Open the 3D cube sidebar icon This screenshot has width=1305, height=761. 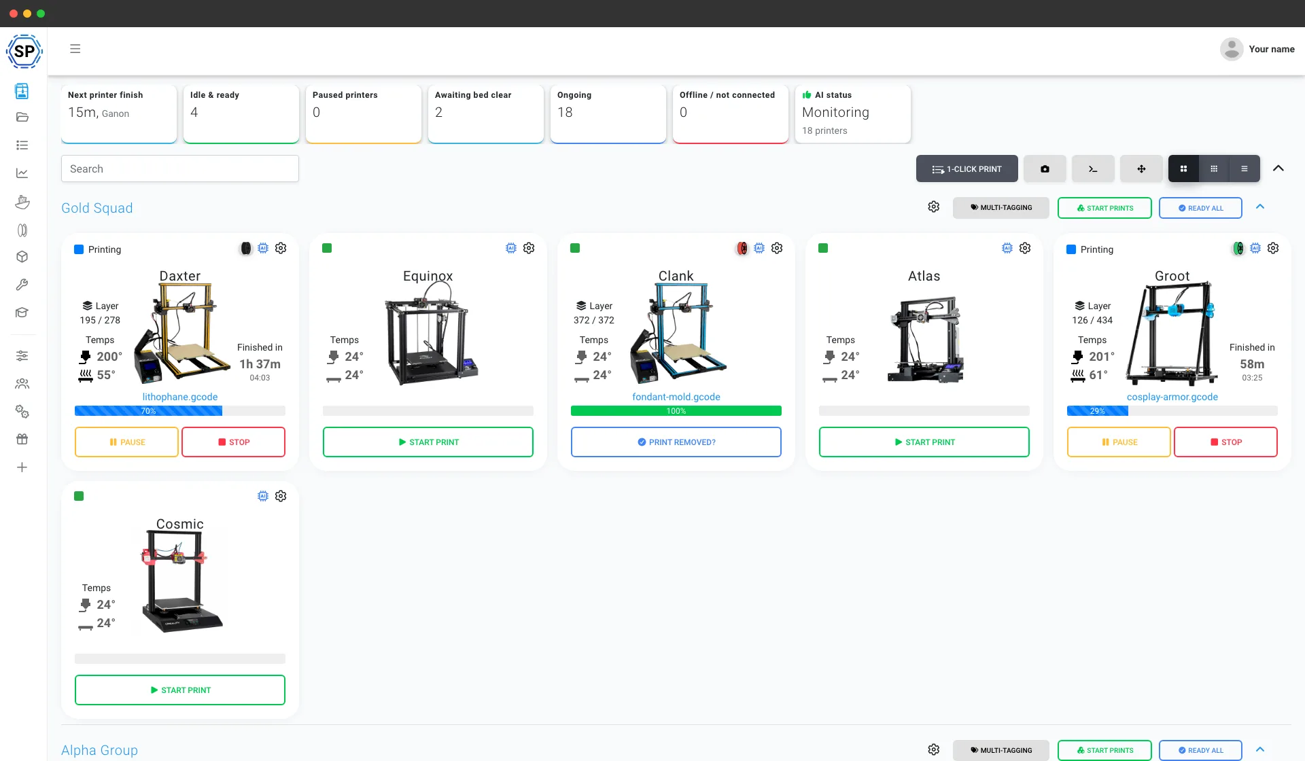[x=22, y=257]
